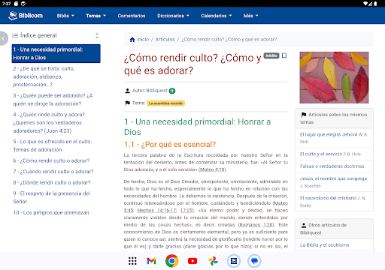
Task: Jump to section 8 - ¿Dónde rendir culto o adorar?
Action: pyautogui.click(x=52, y=182)
